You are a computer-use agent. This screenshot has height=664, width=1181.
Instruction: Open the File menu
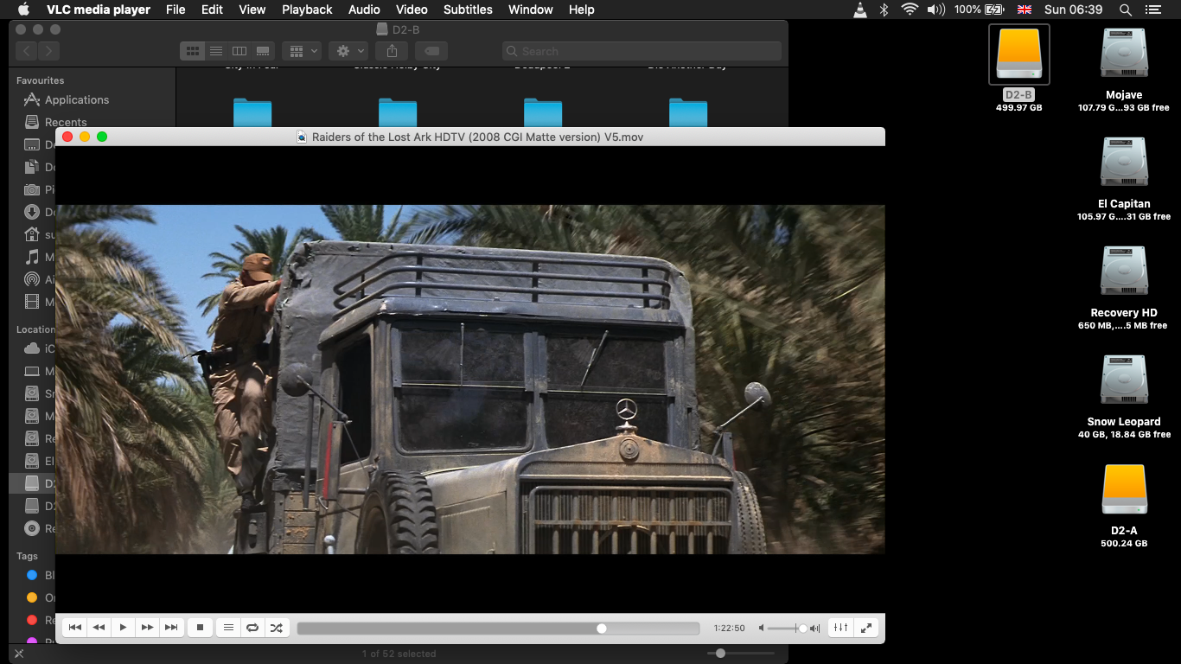[x=176, y=10]
